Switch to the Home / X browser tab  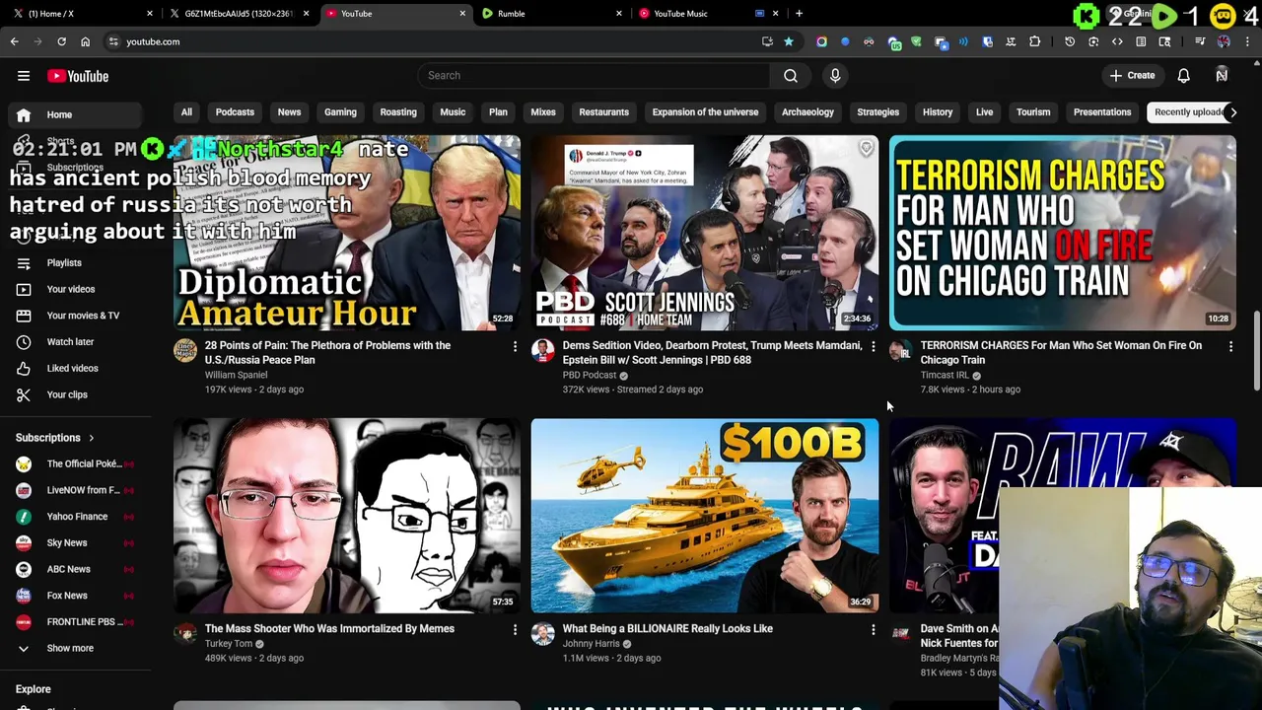click(x=82, y=14)
